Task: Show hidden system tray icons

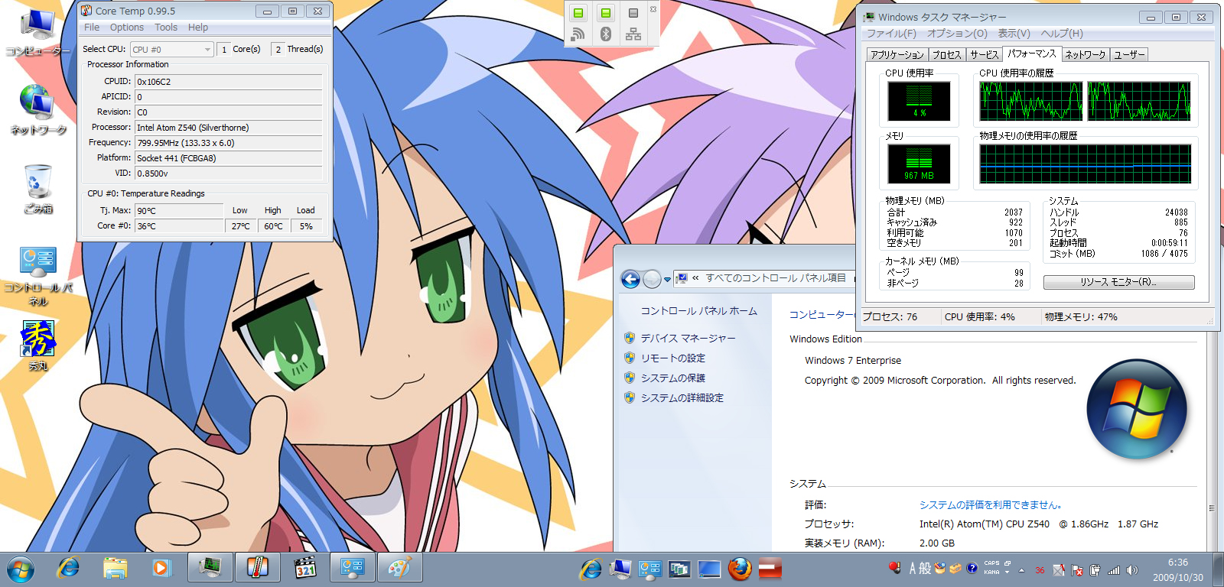Action: pos(1021,569)
